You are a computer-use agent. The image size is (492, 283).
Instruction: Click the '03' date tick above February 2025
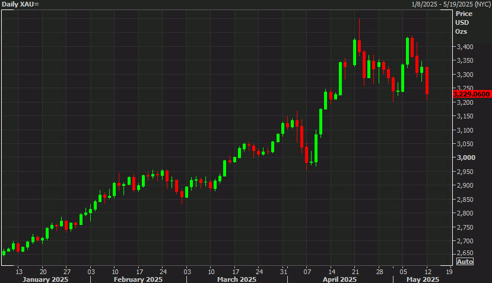(91, 271)
